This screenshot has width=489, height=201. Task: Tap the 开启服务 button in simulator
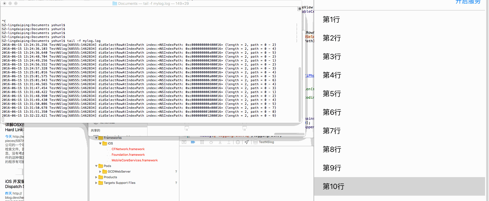click(x=468, y=2)
